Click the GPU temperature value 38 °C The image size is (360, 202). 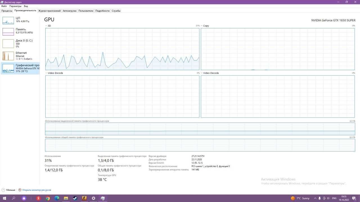tap(102, 180)
